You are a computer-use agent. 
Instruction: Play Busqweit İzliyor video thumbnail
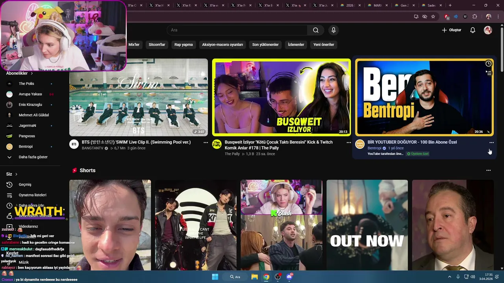(x=281, y=97)
